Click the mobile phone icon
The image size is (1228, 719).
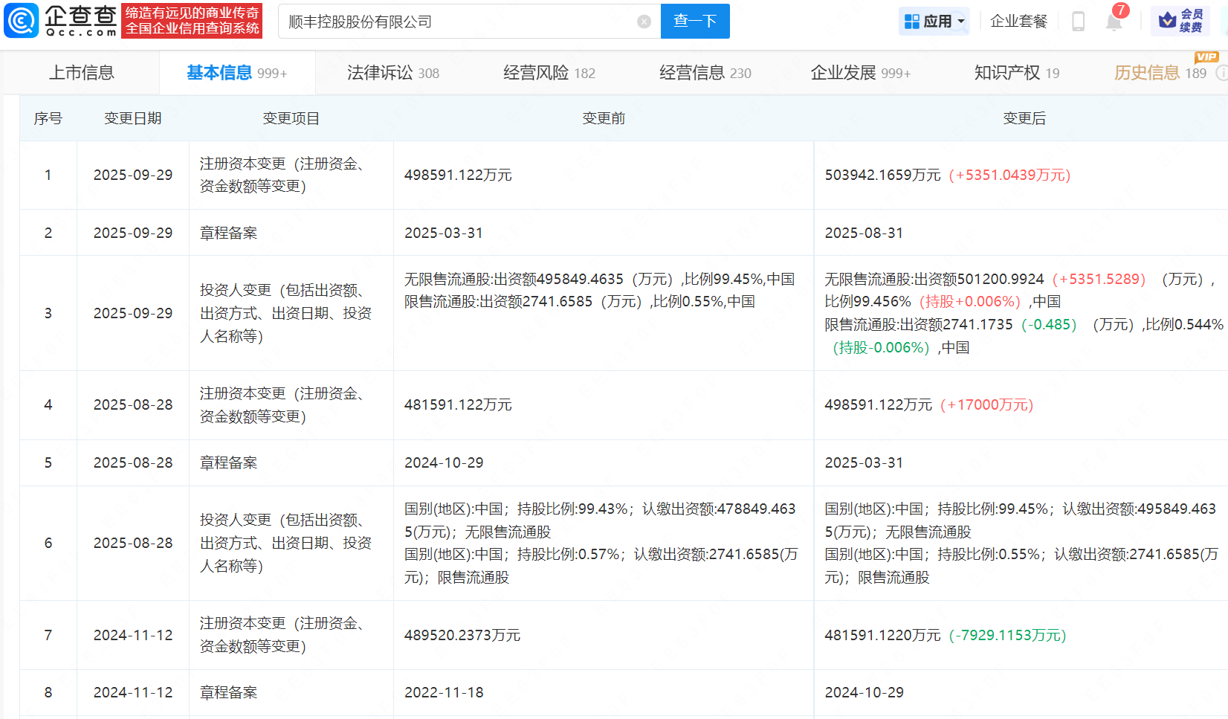click(x=1078, y=22)
